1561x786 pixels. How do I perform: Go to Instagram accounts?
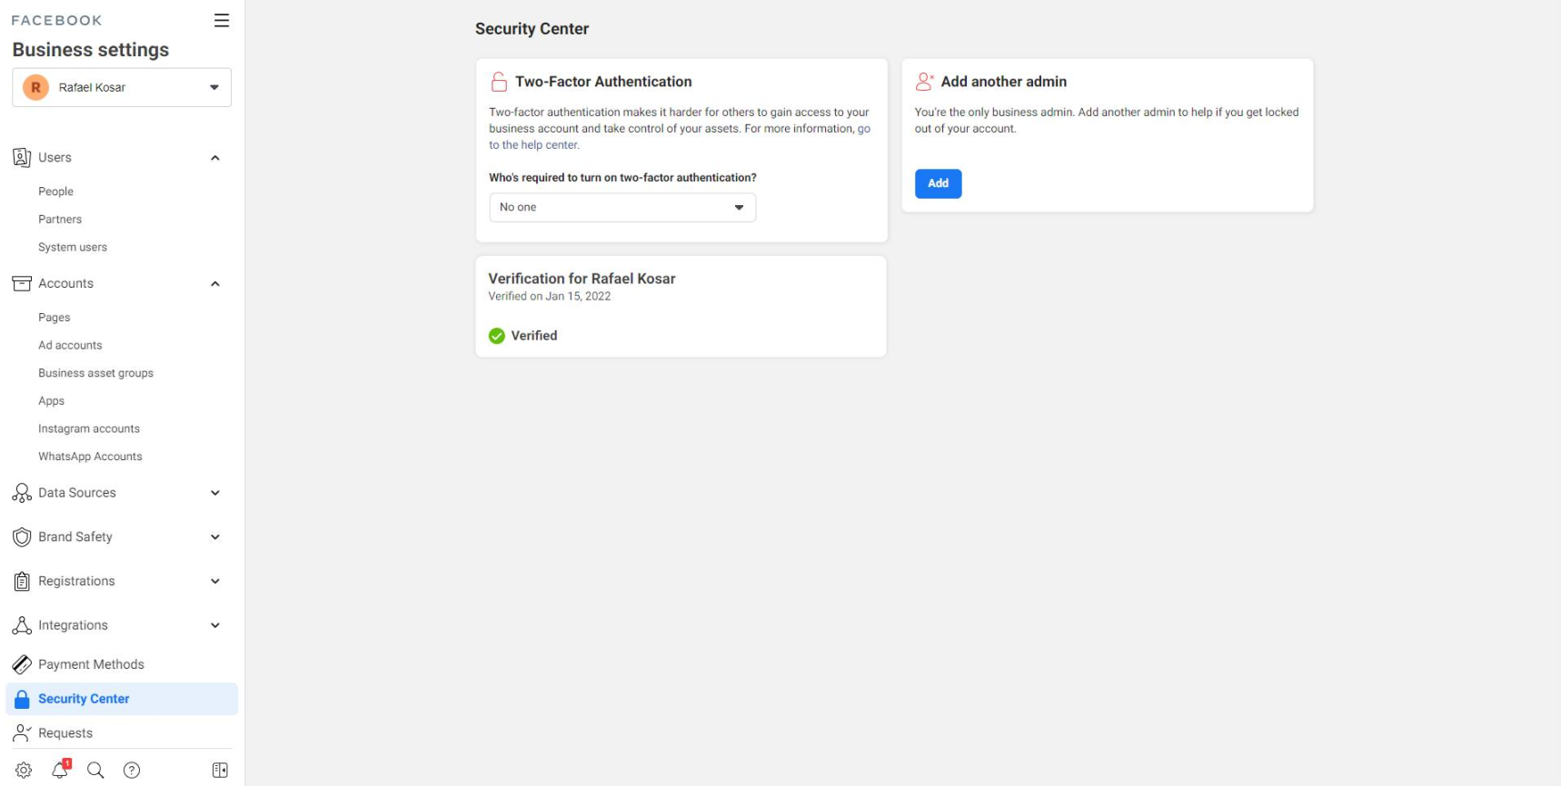click(89, 428)
